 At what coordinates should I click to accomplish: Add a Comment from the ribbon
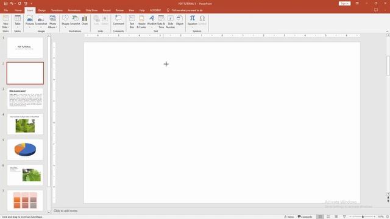(x=118, y=20)
